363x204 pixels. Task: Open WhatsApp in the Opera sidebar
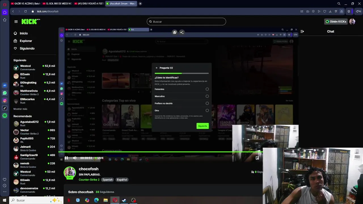point(5,93)
